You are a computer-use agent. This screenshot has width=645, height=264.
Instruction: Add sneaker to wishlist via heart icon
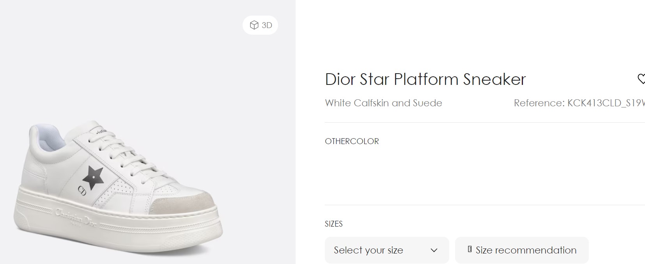click(641, 79)
